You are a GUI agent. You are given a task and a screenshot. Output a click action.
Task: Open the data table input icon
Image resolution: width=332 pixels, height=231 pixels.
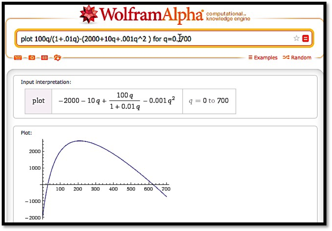click(44, 58)
